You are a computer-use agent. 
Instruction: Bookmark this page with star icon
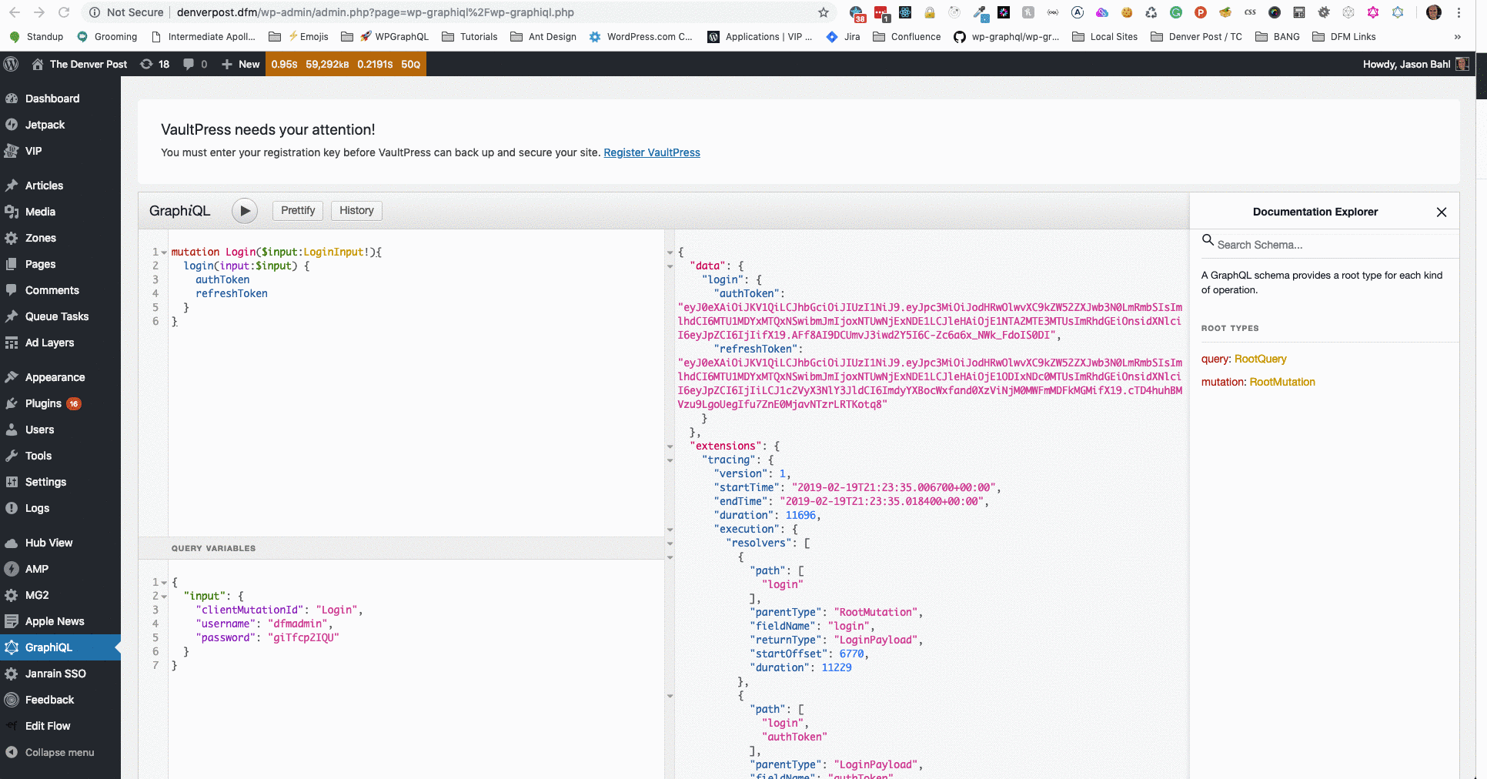click(824, 12)
